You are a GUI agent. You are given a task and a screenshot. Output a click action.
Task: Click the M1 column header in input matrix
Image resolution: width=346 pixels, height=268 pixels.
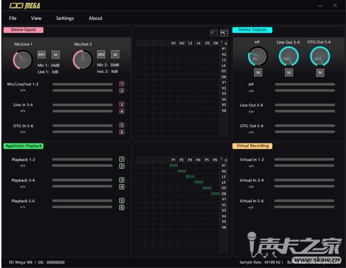[x=174, y=43]
